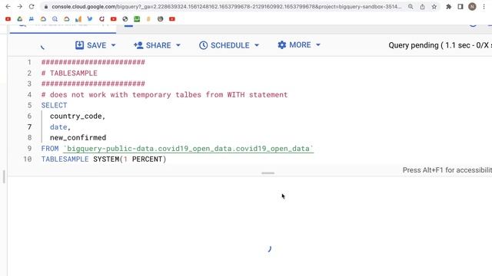The image size is (492, 276).
Task: Click the country_code column name
Action: pos(75,116)
